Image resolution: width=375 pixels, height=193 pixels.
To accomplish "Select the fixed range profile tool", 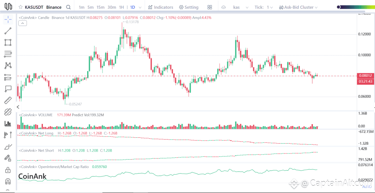I will point(8,135).
